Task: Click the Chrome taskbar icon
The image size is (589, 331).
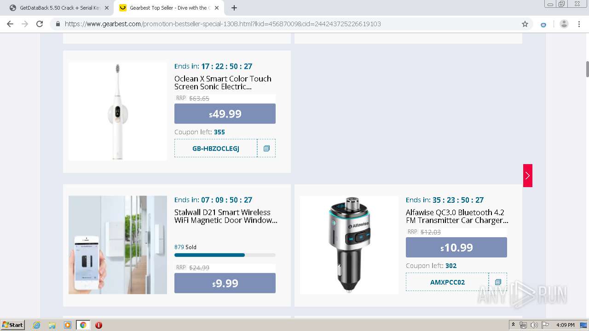Action: [x=83, y=325]
